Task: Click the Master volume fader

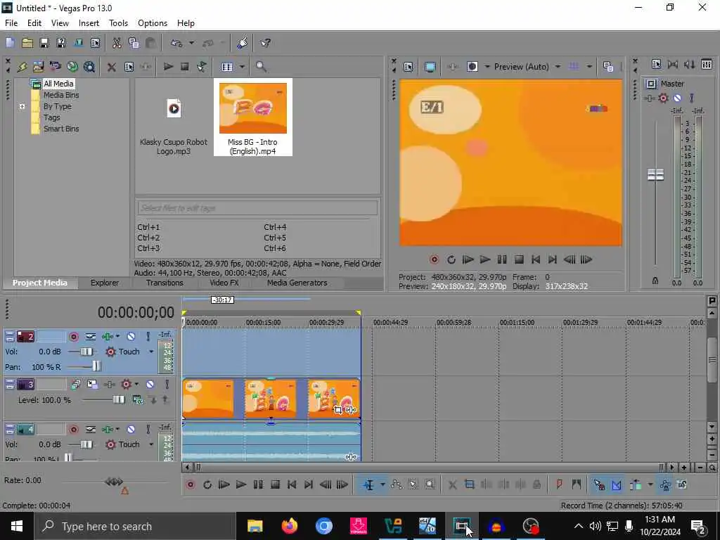Action: tap(655, 174)
